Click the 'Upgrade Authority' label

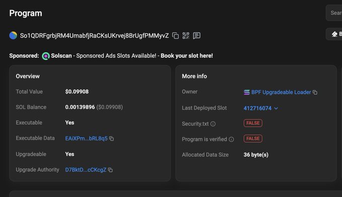tap(37, 169)
